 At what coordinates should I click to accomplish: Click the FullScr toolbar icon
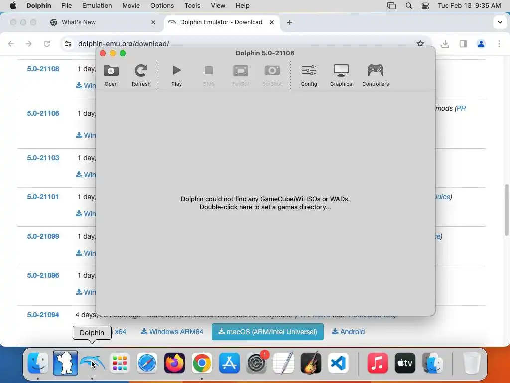coord(241,71)
